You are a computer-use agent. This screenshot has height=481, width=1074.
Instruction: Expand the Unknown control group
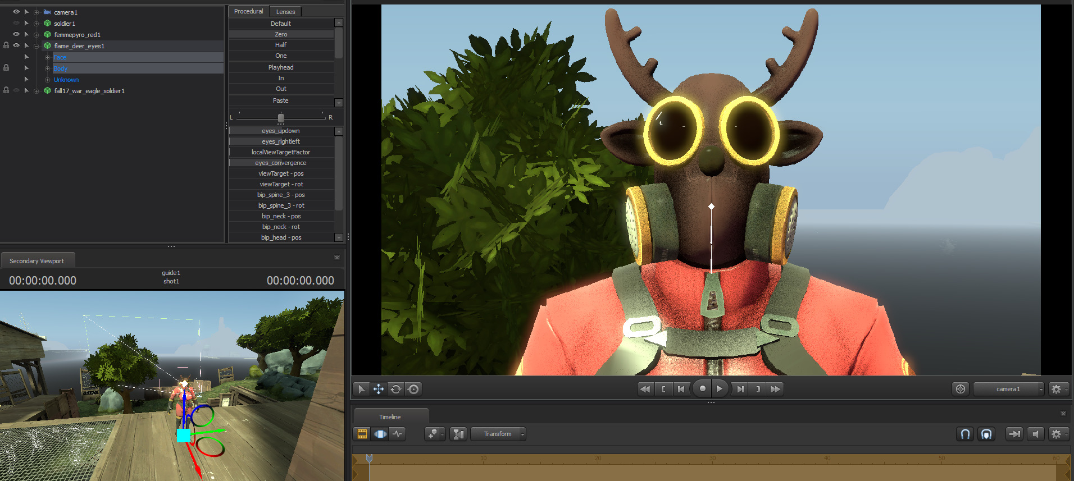(48, 80)
